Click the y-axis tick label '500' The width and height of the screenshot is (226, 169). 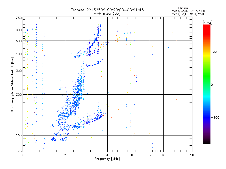pyautogui.click(x=19, y=41)
